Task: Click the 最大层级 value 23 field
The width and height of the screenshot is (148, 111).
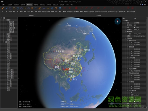Action: [140, 25]
